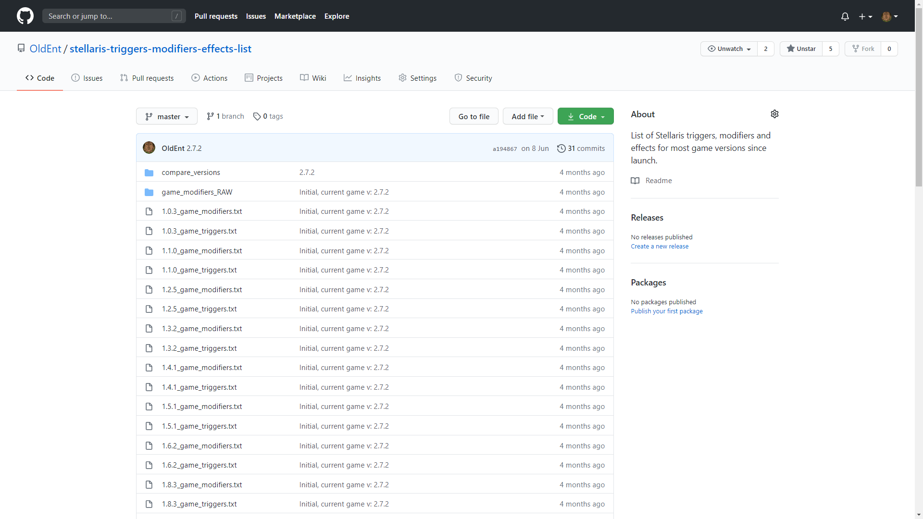923x519 pixels.
Task: Click the commit hash a194867
Action: click(x=505, y=149)
